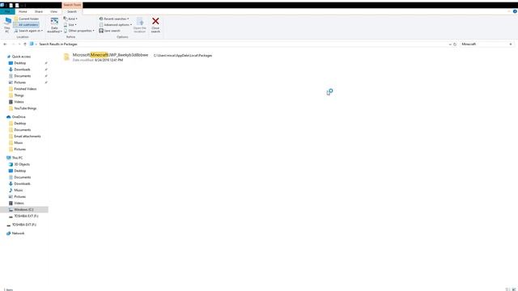
Task: Switch to the large icons view in status bar
Action: pyautogui.click(x=514, y=289)
